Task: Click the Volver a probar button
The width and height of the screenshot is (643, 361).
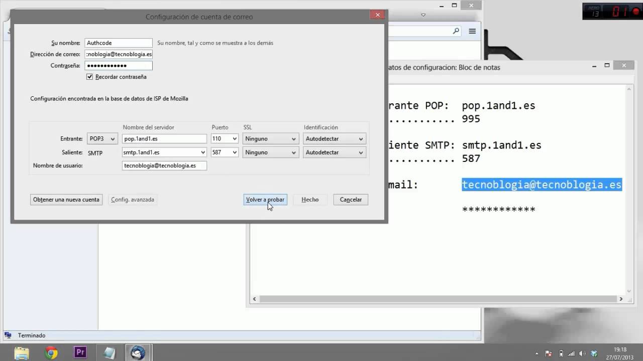Action: [265, 200]
